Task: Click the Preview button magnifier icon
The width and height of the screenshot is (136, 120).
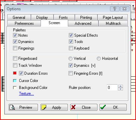Action: [x=12, y=107]
